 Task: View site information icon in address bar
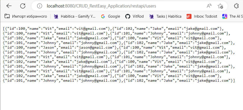point(40,6)
